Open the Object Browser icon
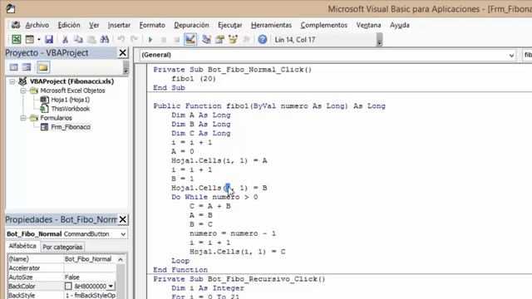 click(233, 39)
